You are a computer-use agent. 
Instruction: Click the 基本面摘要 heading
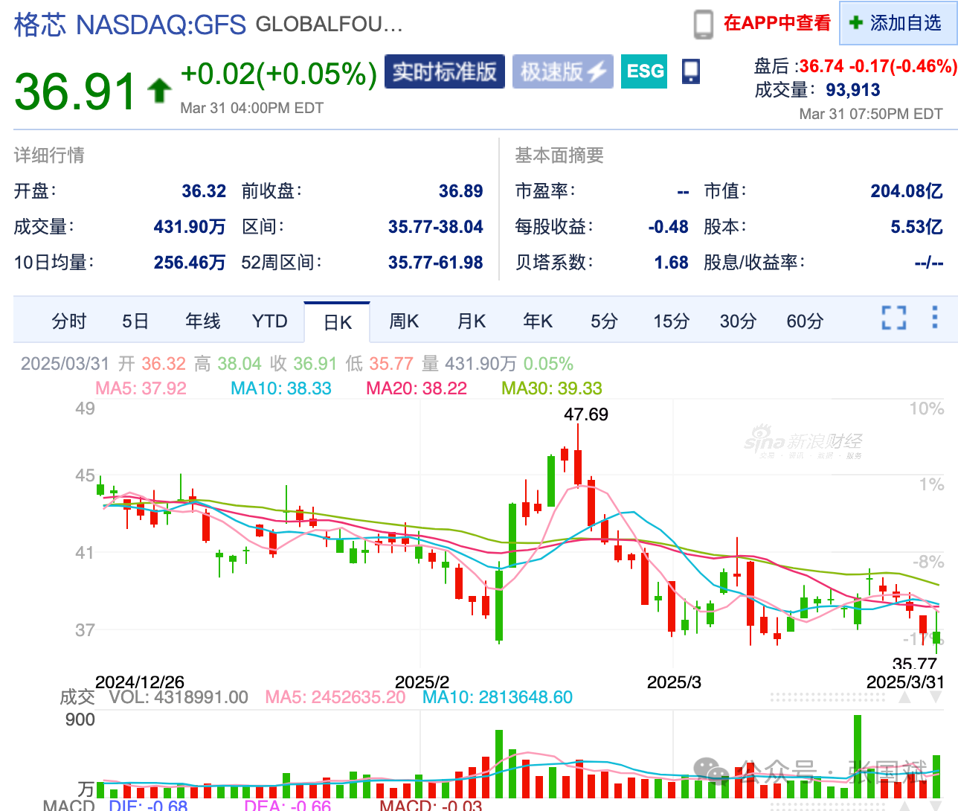(559, 155)
